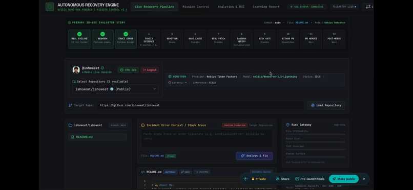The width and height of the screenshot is (413, 190).
Task: Open the Analytics & ROI tab
Action: [x=231, y=7]
